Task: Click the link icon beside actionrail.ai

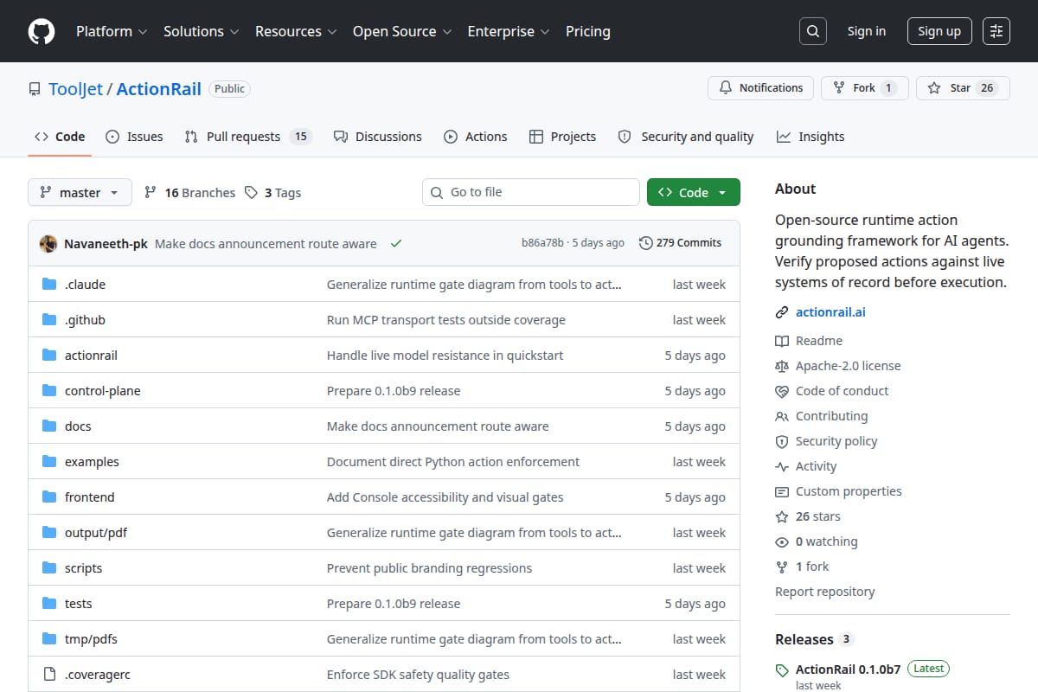Action: coord(782,312)
